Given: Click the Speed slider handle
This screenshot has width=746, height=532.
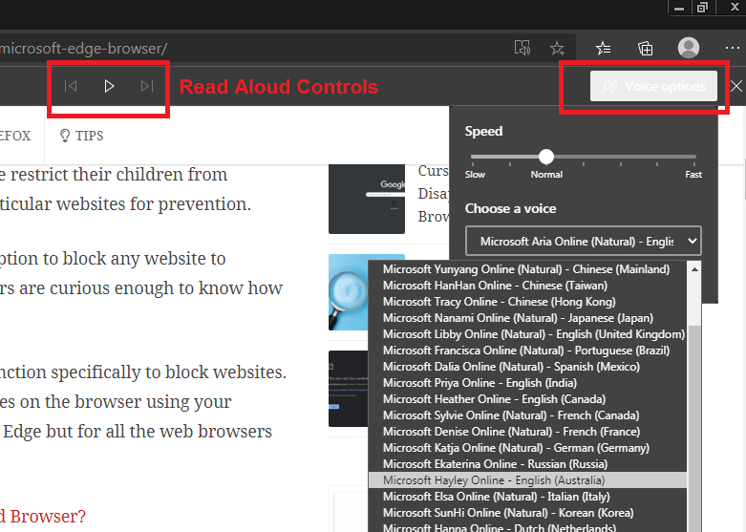Looking at the screenshot, I should pyautogui.click(x=546, y=157).
